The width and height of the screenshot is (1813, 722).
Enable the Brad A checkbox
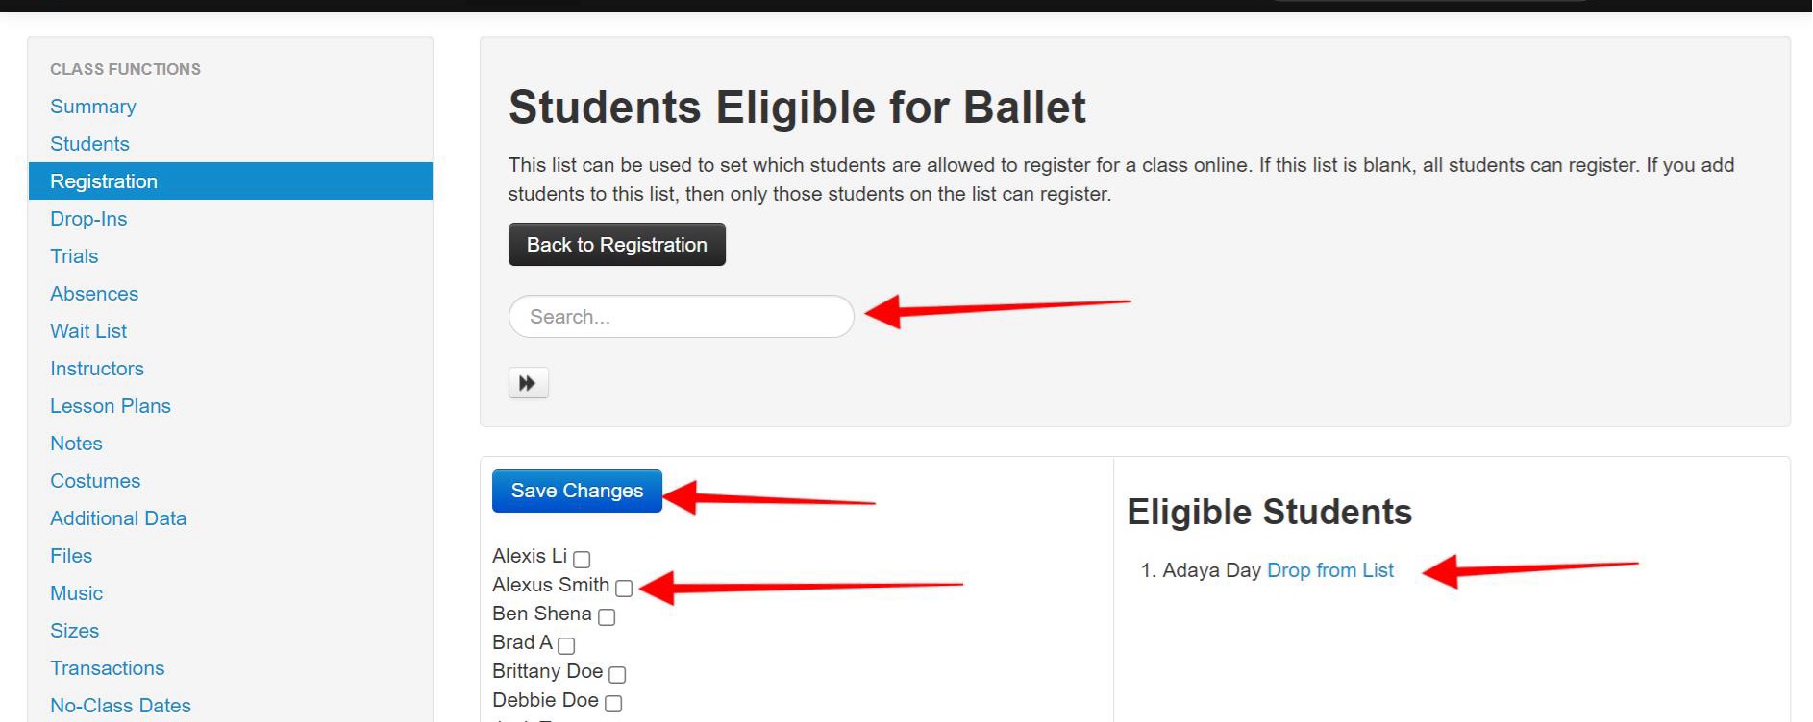[x=566, y=645]
